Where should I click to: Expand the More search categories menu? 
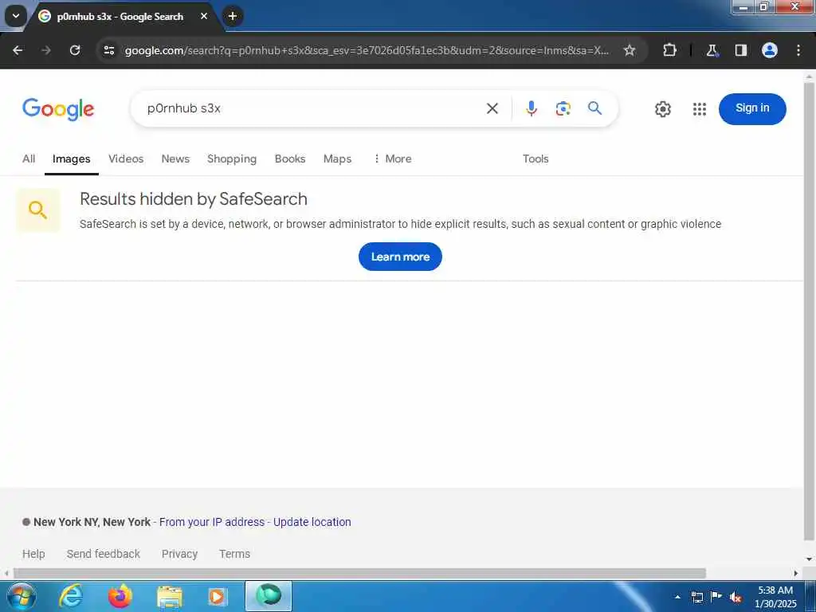tap(393, 159)
